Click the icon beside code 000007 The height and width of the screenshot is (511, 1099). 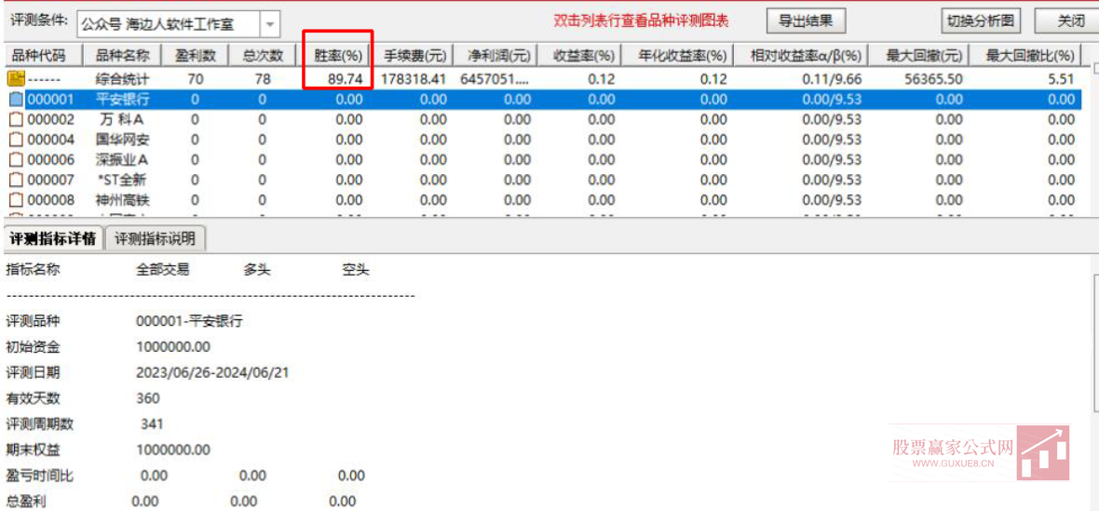(x=16, y=181)
